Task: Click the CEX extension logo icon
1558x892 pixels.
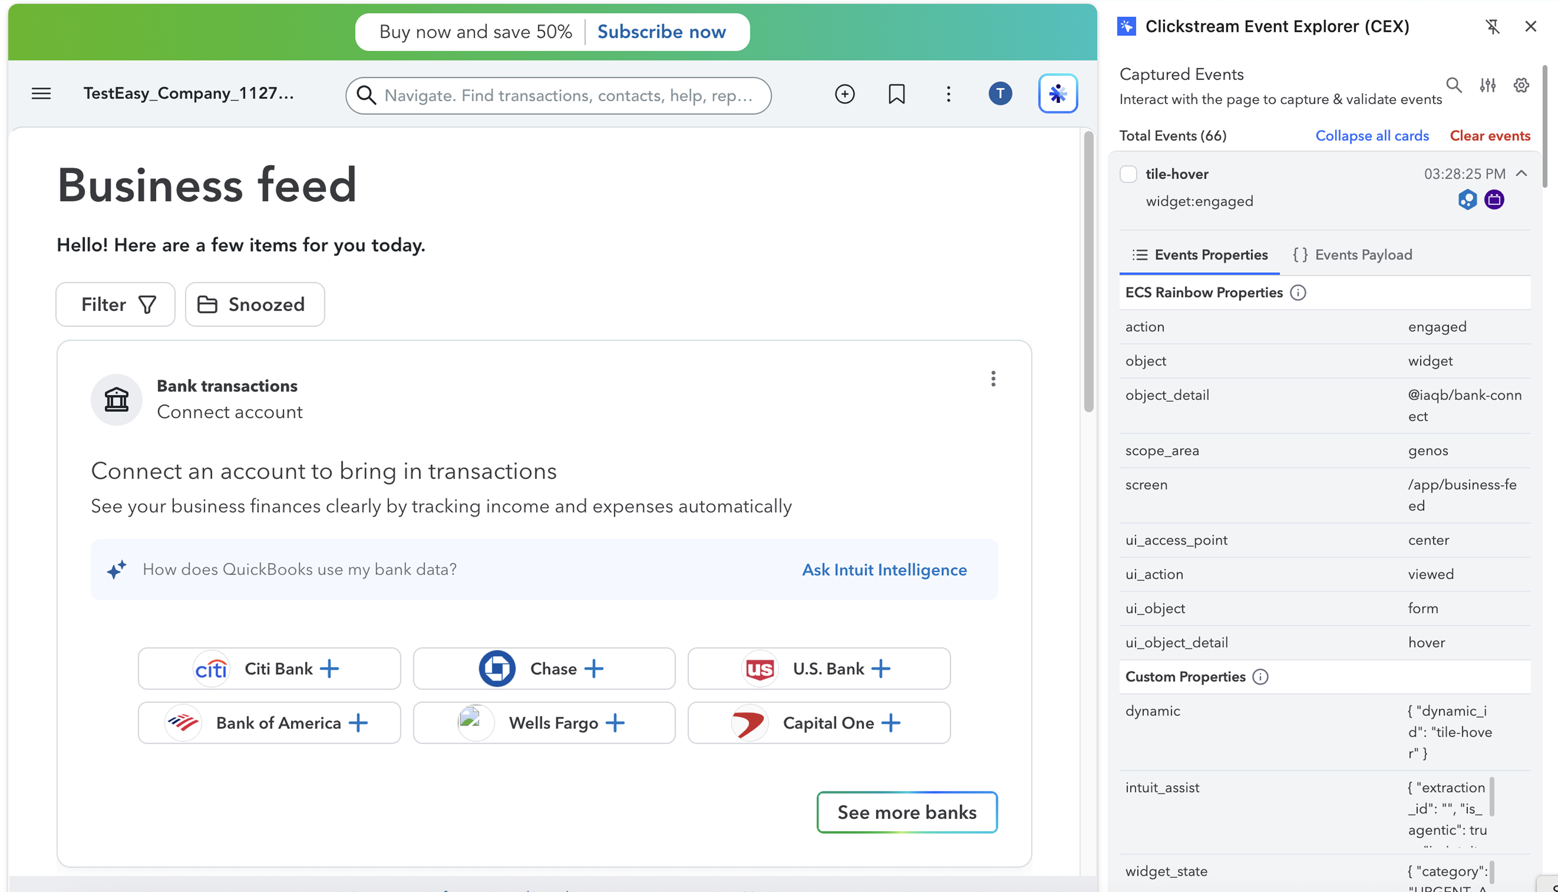Action: click(1126, 26)
